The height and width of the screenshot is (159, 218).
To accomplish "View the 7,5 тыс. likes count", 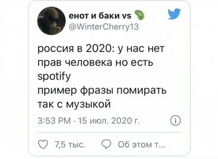I will [x=70, y=144].
